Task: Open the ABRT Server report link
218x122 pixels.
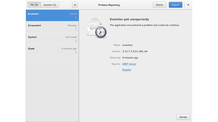Action: (x=129, y=64)
